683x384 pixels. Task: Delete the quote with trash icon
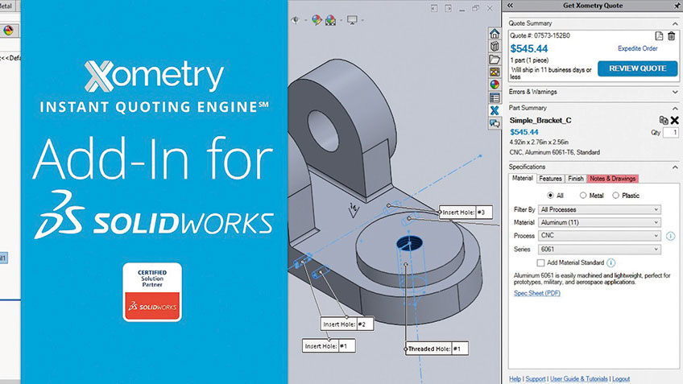click(671, 36)
